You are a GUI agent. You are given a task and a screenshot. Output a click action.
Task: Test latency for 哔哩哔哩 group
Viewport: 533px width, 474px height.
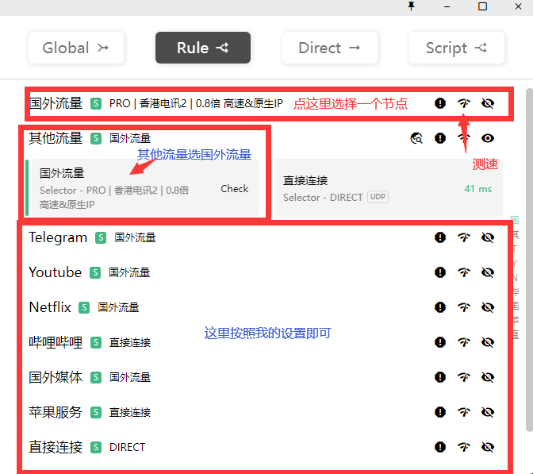coord(464,342)
